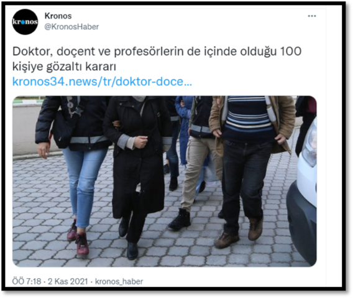Click the 2 Kas 2021 date
Screen dimensions: 353x298
click(x=68, y=282)
